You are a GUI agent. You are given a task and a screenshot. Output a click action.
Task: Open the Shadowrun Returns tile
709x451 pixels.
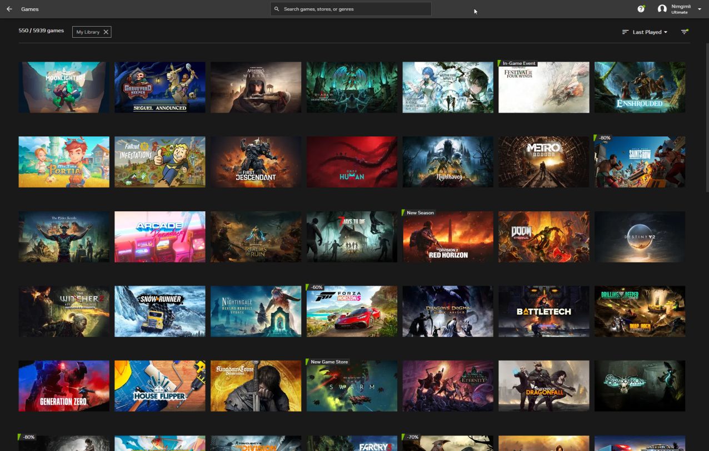pyautogui.click(x=640, y=386)
